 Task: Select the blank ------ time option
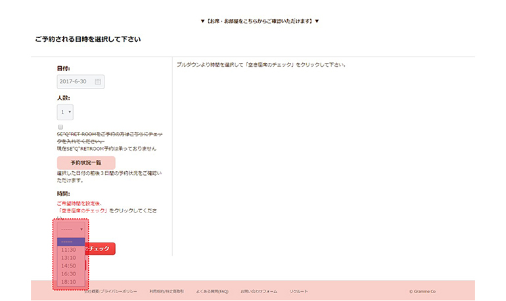[71, 241]
